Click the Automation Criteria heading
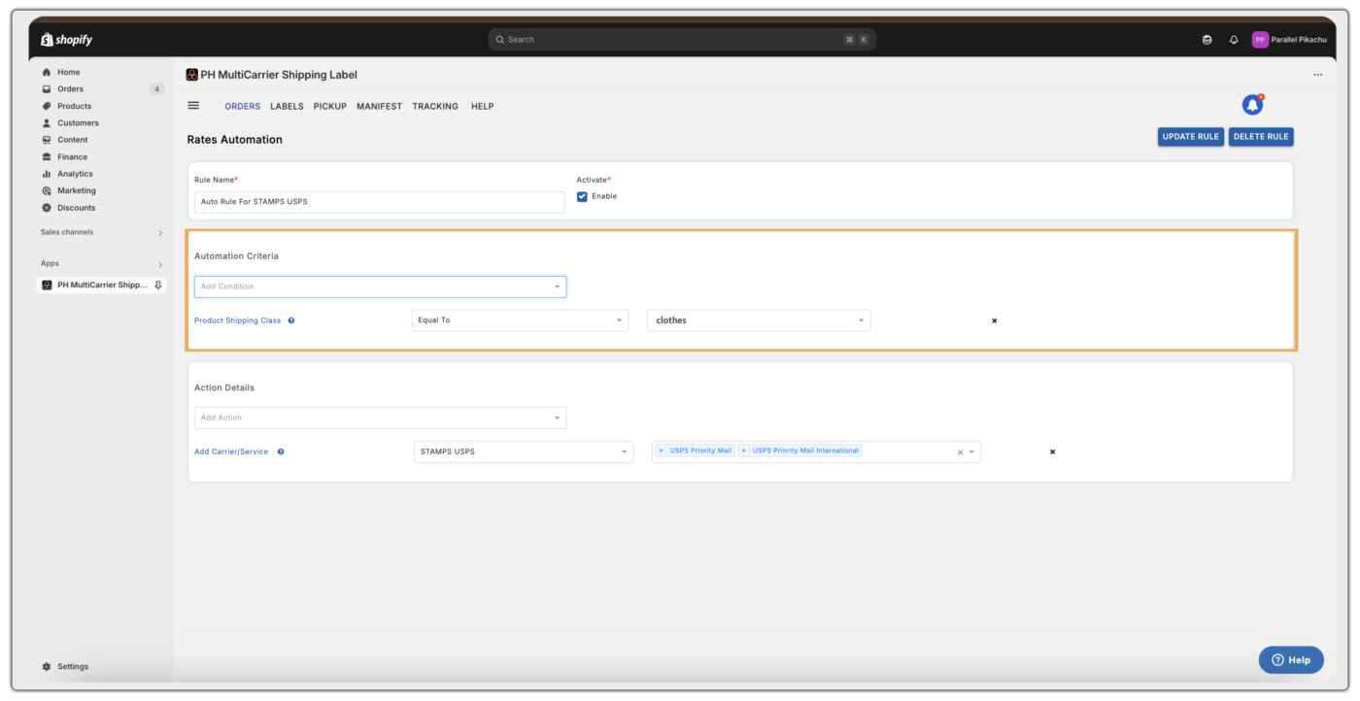 pos(236,256)
